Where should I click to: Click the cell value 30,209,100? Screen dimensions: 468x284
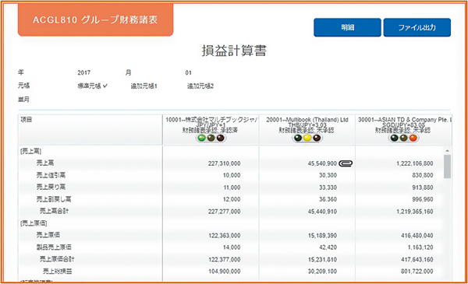tap(322, 272)
